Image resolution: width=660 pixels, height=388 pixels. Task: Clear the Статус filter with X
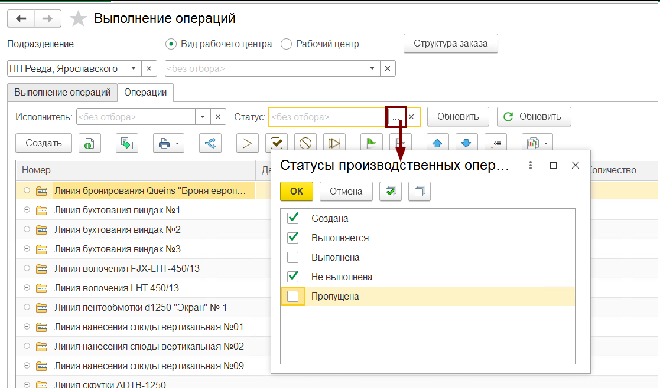click(412, 117)
